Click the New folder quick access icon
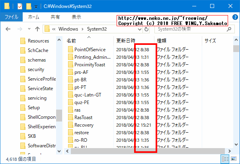This screenshot has height=164, width=240. tap(29, 6)
